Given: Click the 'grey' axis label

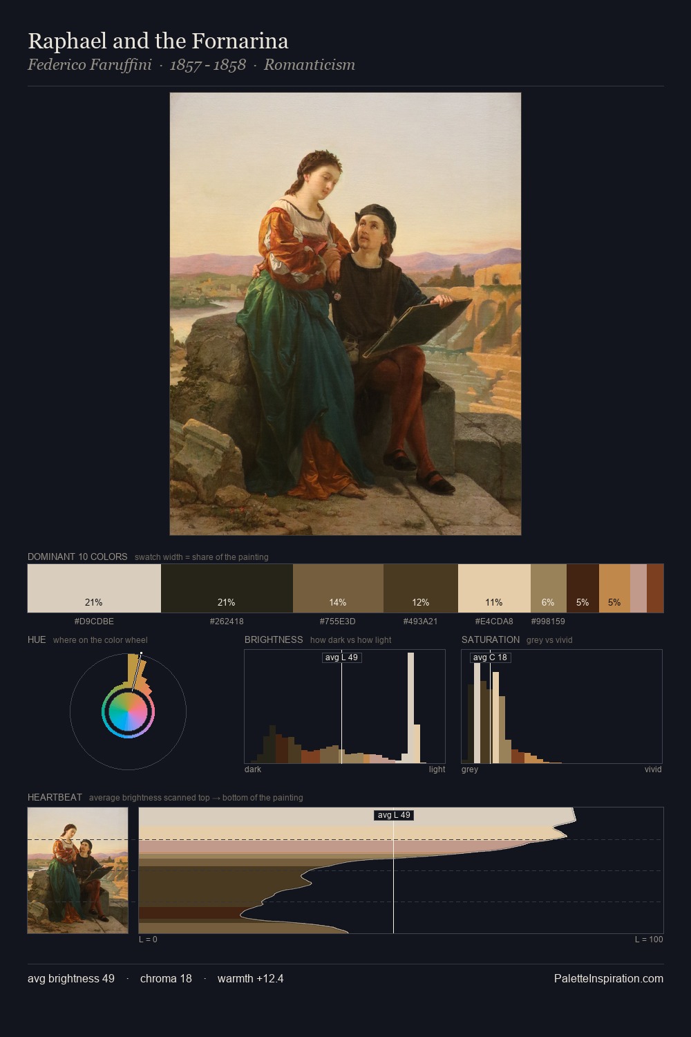Looking at the screenshot, I should click(470, 769).
